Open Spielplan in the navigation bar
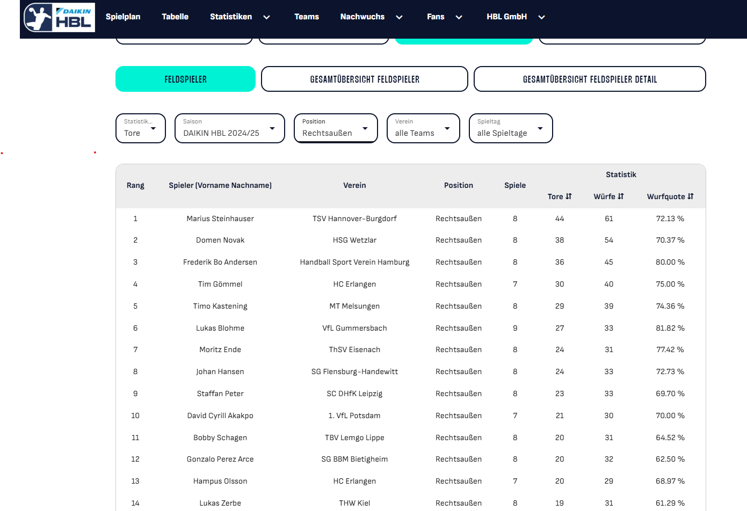The height and width of the screenshot is (511, 747). 123,17
